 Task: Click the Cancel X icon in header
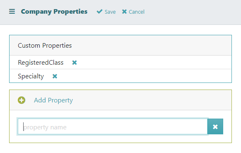click(124, 12)
